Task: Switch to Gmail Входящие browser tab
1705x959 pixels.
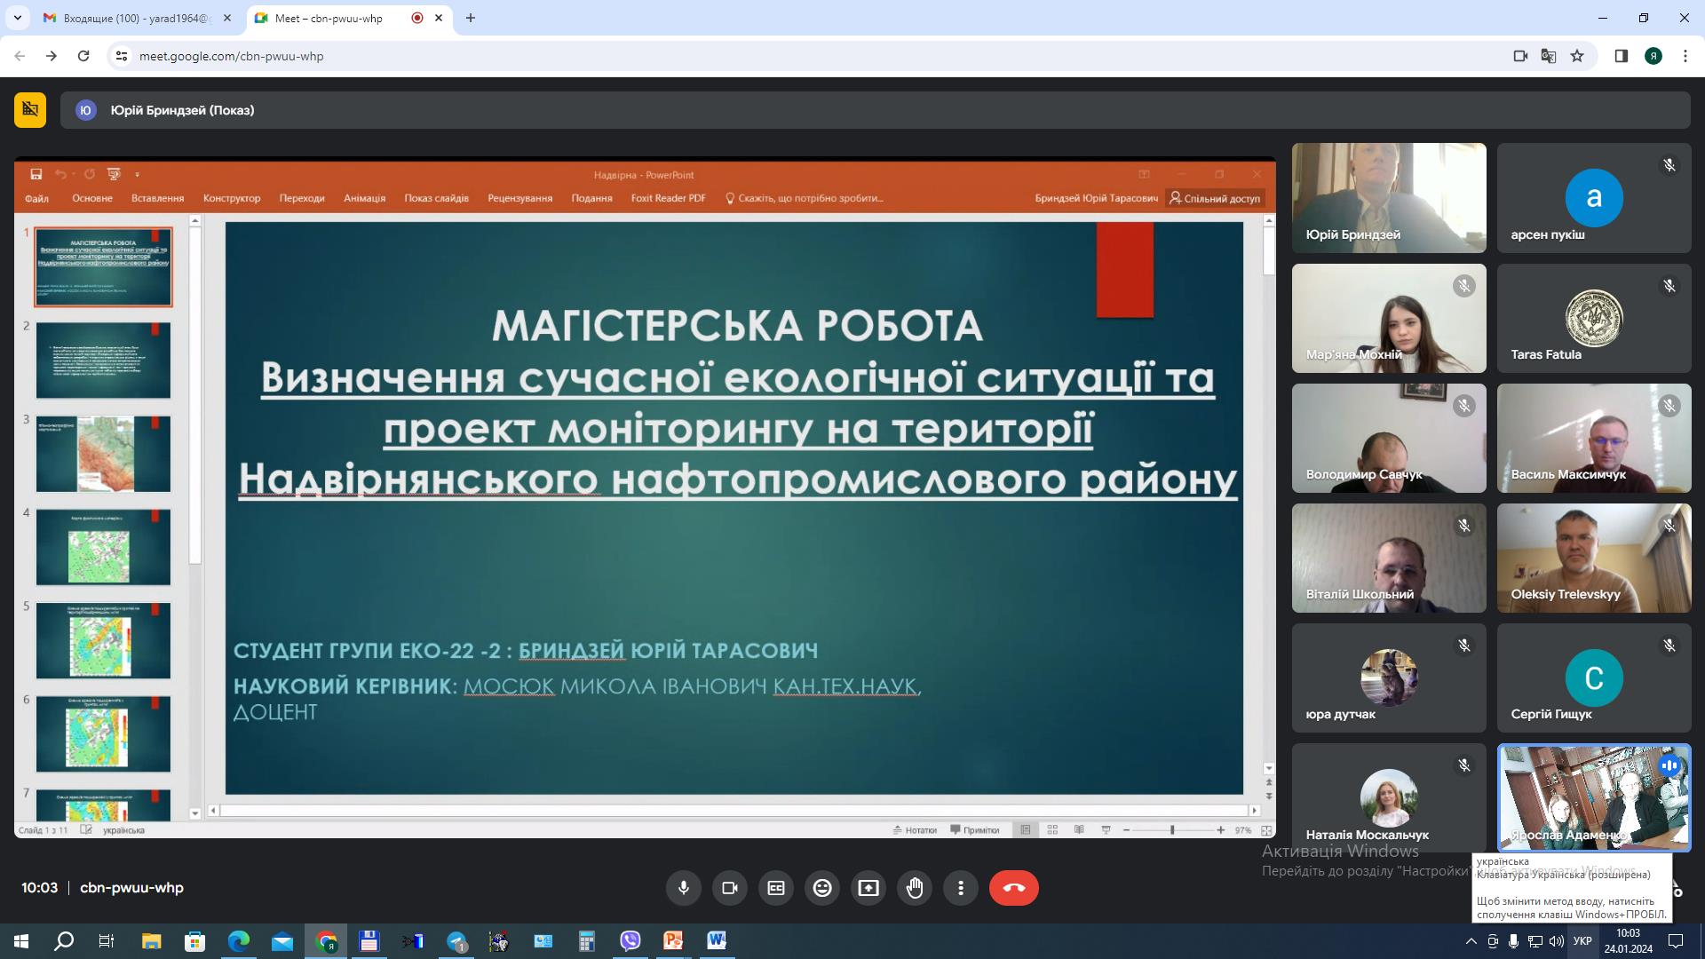Action: coord(138,18)
